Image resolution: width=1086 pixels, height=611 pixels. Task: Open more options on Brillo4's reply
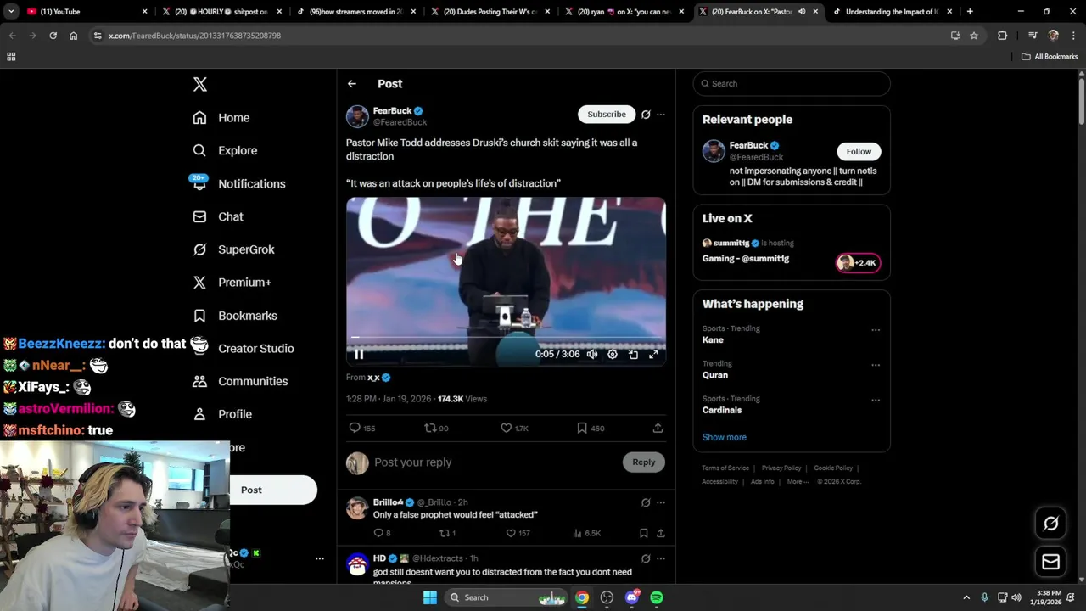tap(661, 502)
